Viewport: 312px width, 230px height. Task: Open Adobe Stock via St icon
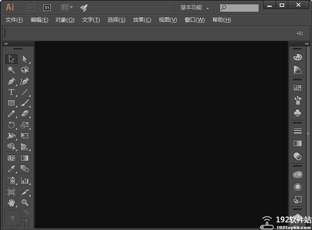[x=47, y=8]
